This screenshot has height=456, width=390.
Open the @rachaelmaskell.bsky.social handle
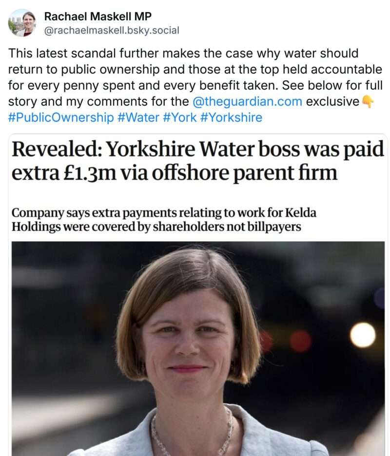coord(112,30)
